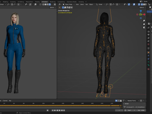This screenshot has height=114, width=152.
Task: Toggle snapping magnet in right viewport header
Action: [x=111, y=4]
